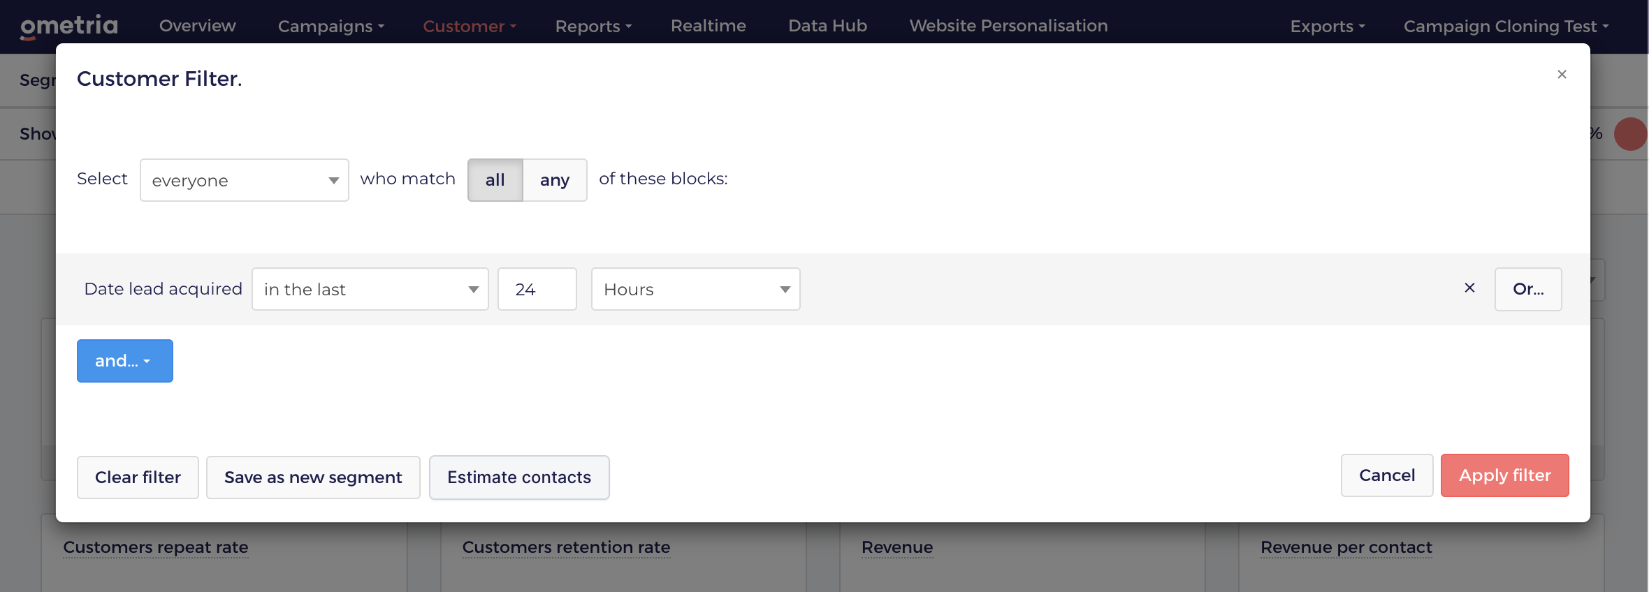Image resolution: width=1649 pixels, height=592 pixels.
Task: Open Website Personalisation
Action: 1008,26
